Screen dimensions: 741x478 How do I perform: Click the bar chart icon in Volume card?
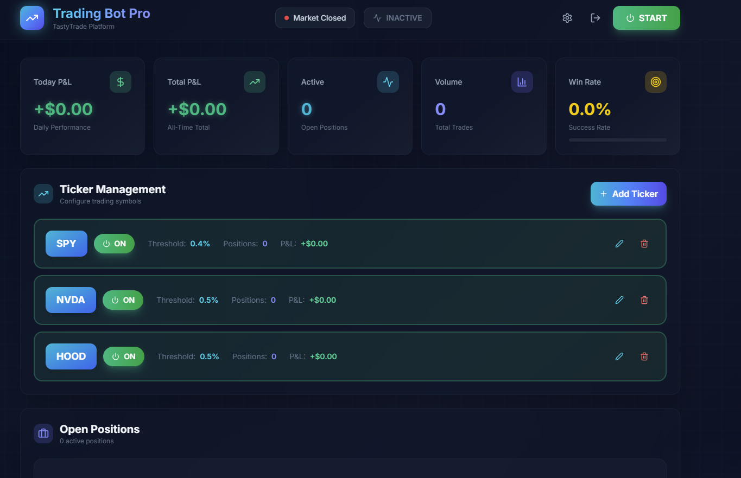point(522,82)
